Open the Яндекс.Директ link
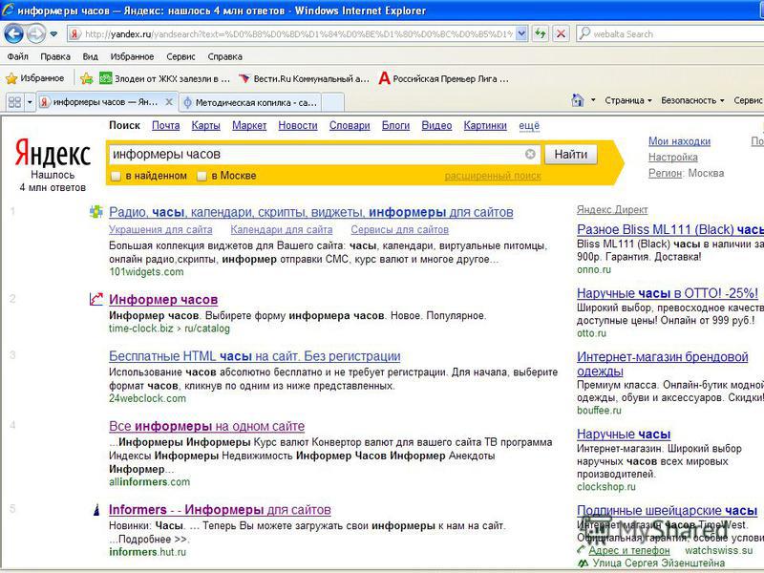Viewport: 764px width, 573px height. click(x=612, y=209)
